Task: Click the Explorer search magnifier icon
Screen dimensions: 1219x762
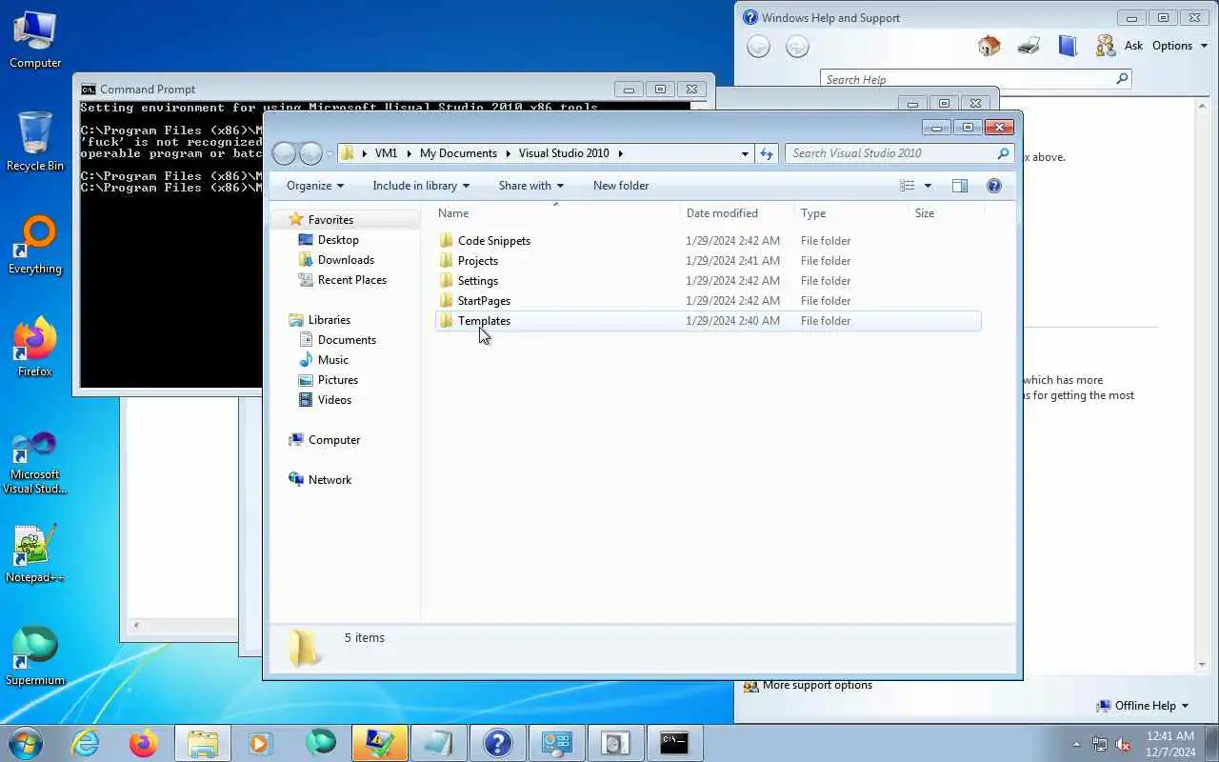Action: [1003, 153]
